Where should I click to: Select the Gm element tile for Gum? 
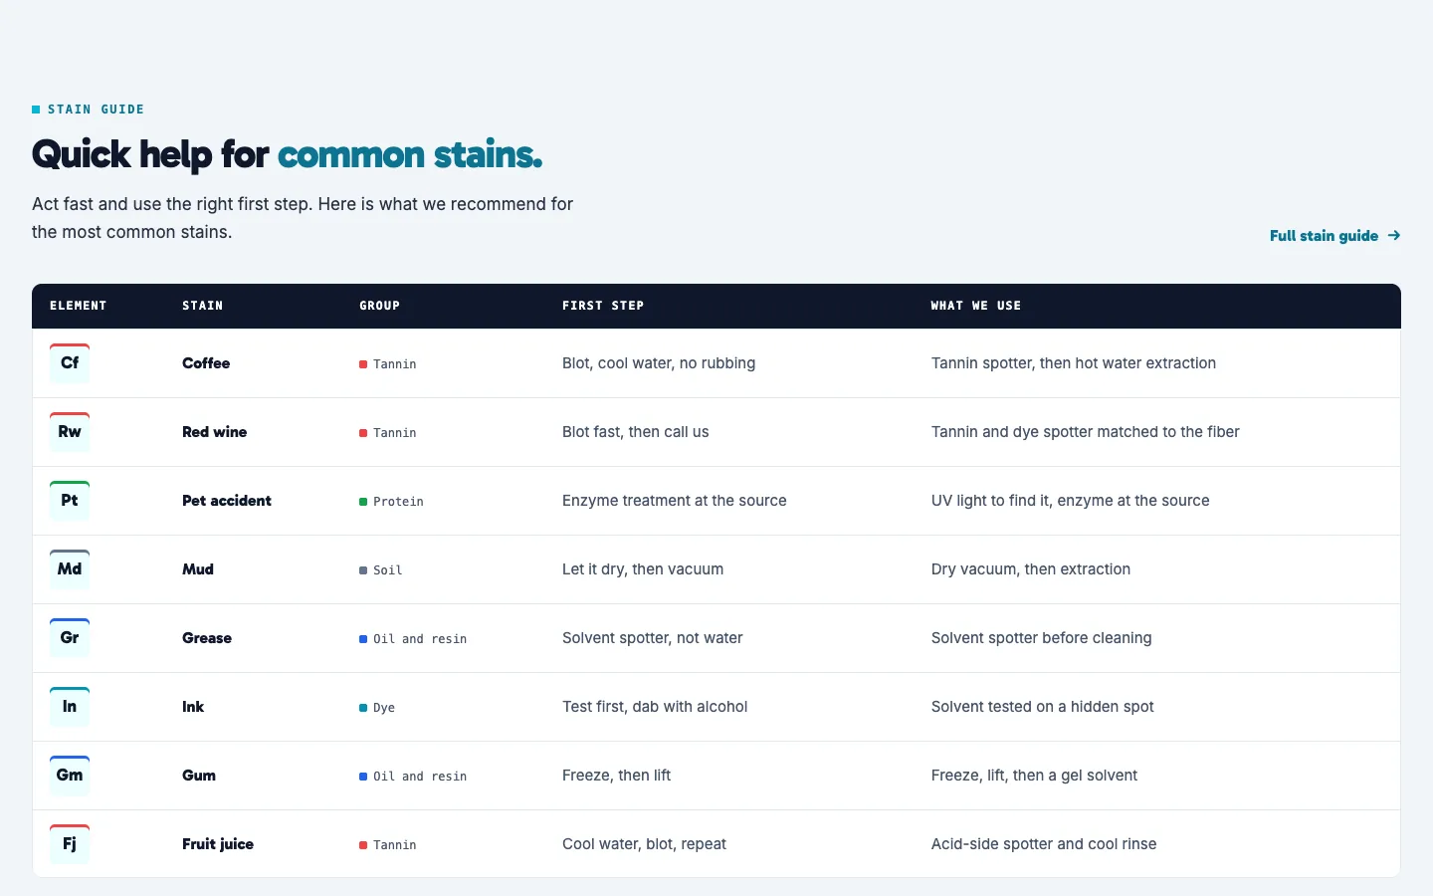pyautogui.click(x=70, y=776)
